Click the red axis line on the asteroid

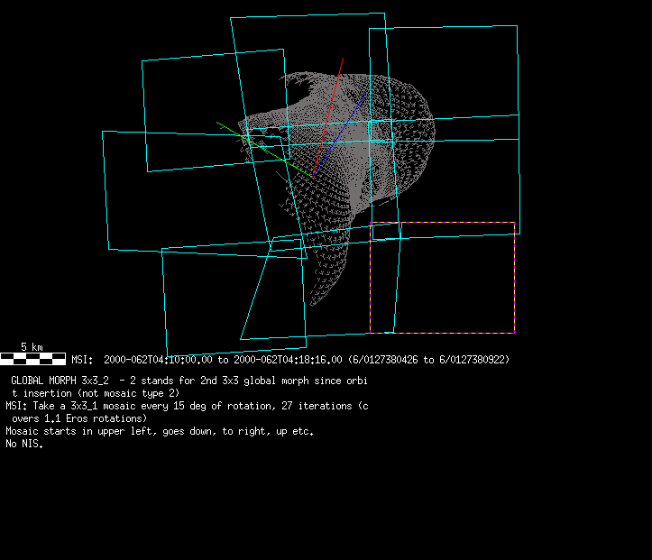(x=328, y=117)
